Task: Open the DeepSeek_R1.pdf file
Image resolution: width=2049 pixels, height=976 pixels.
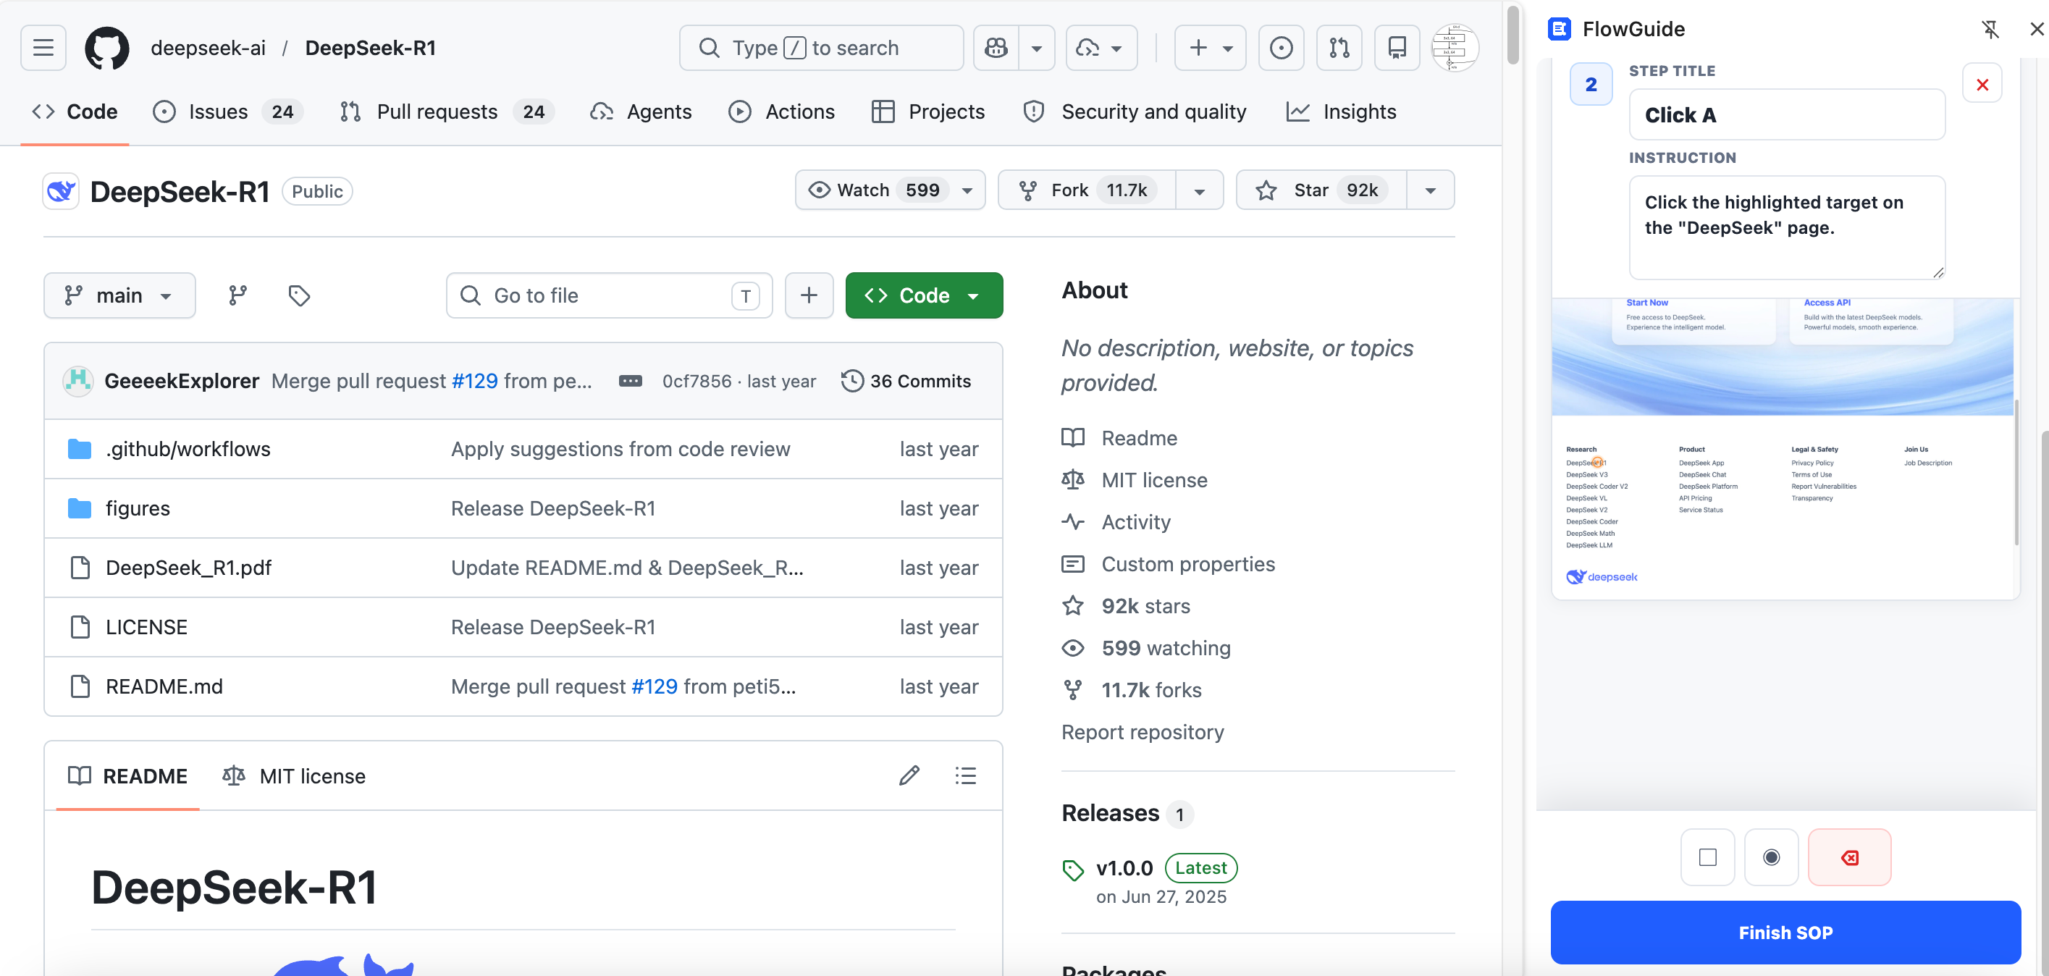Action: 188,567
